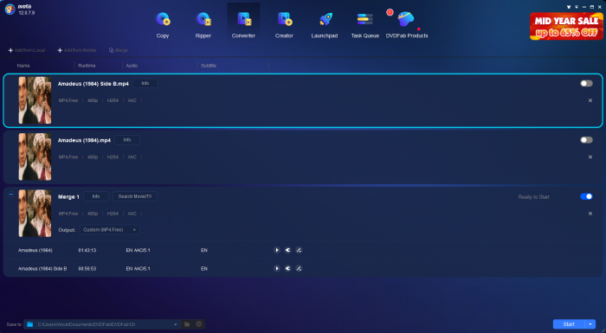Click the folder icon next to the Save to path
The height and width of the screenshot is (333, 606).
(187, 324)
